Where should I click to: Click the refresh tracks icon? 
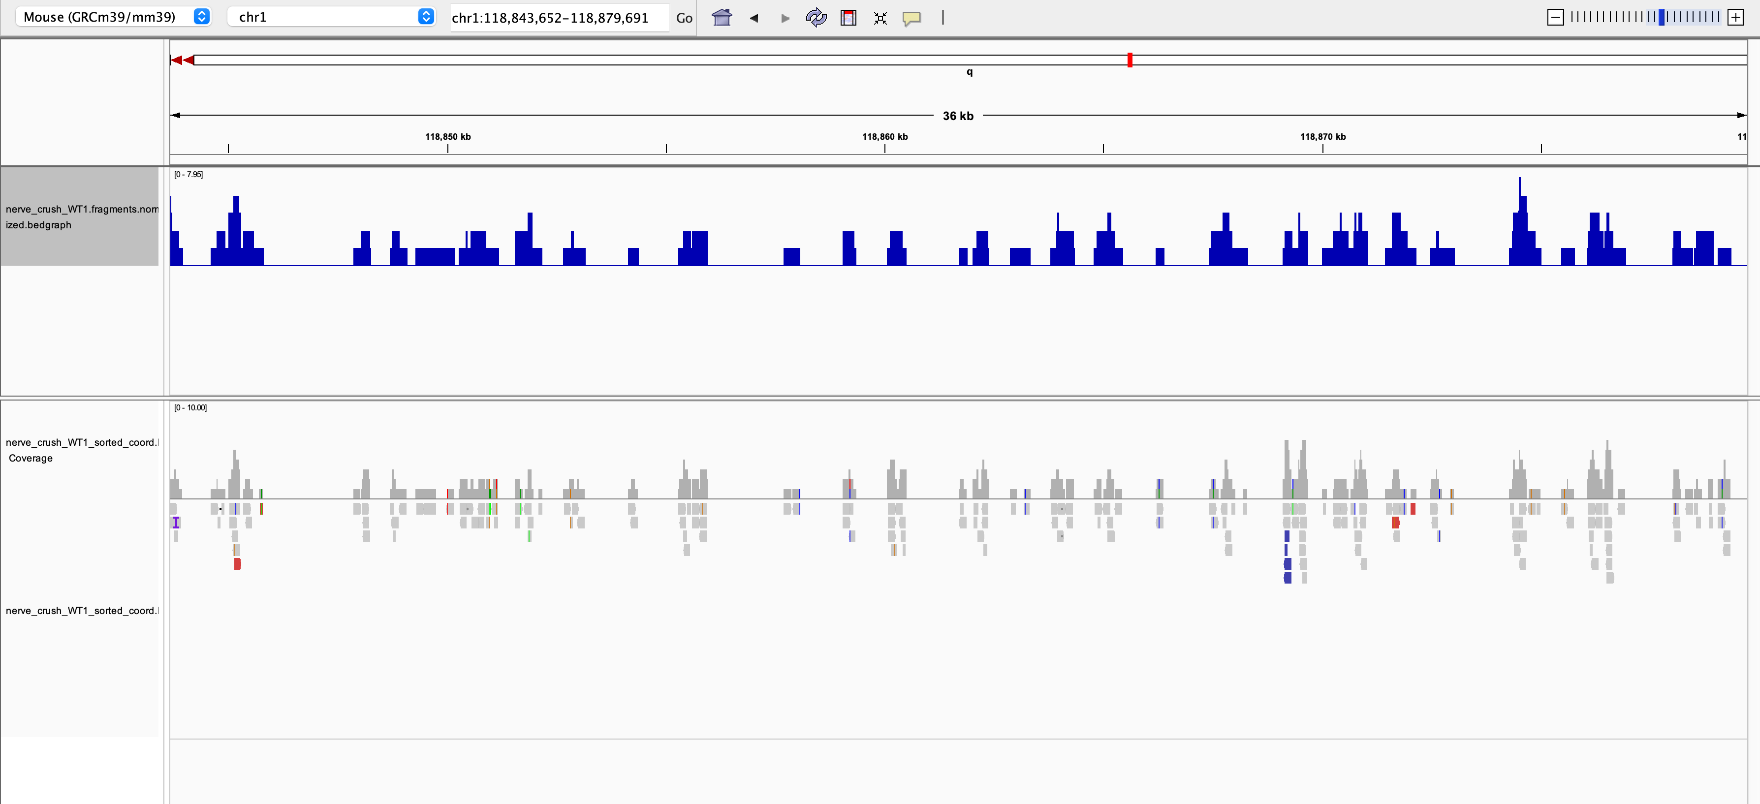(816, 18)
